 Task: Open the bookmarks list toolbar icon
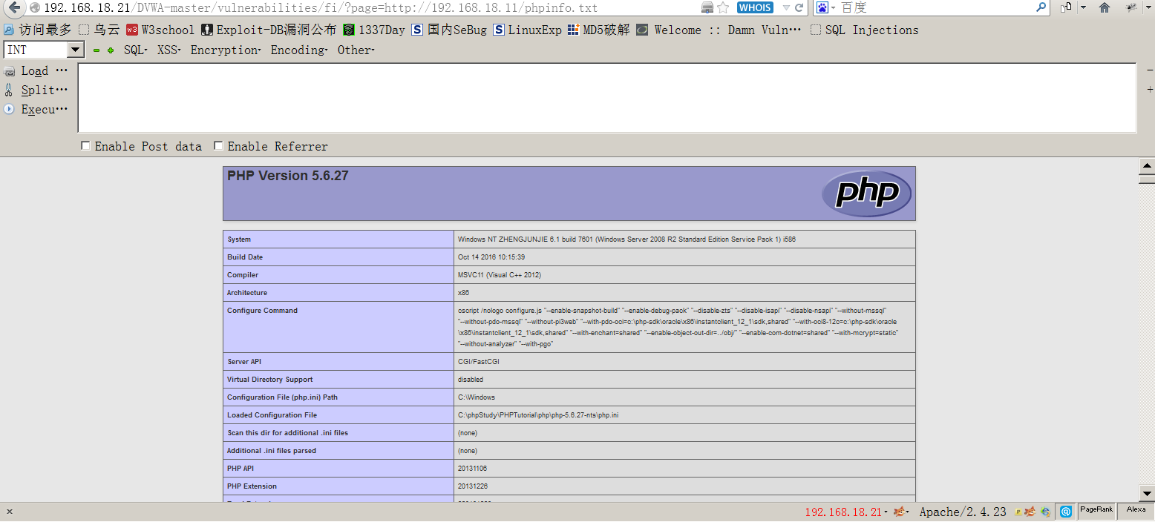[1067, 7]
